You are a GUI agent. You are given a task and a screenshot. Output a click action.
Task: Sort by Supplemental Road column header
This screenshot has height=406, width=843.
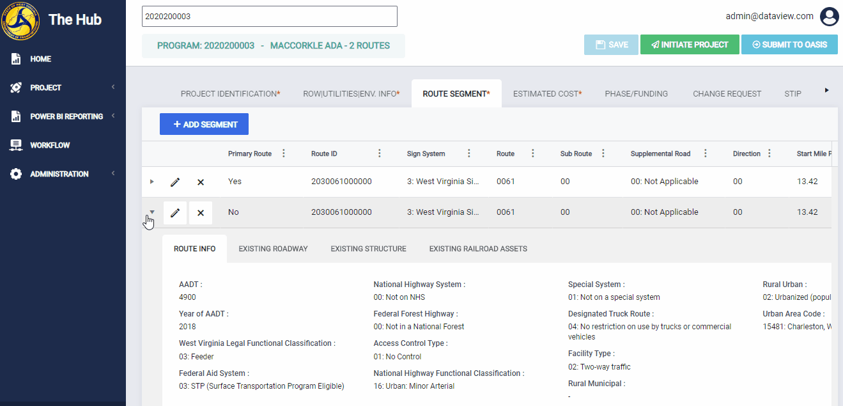661,154
